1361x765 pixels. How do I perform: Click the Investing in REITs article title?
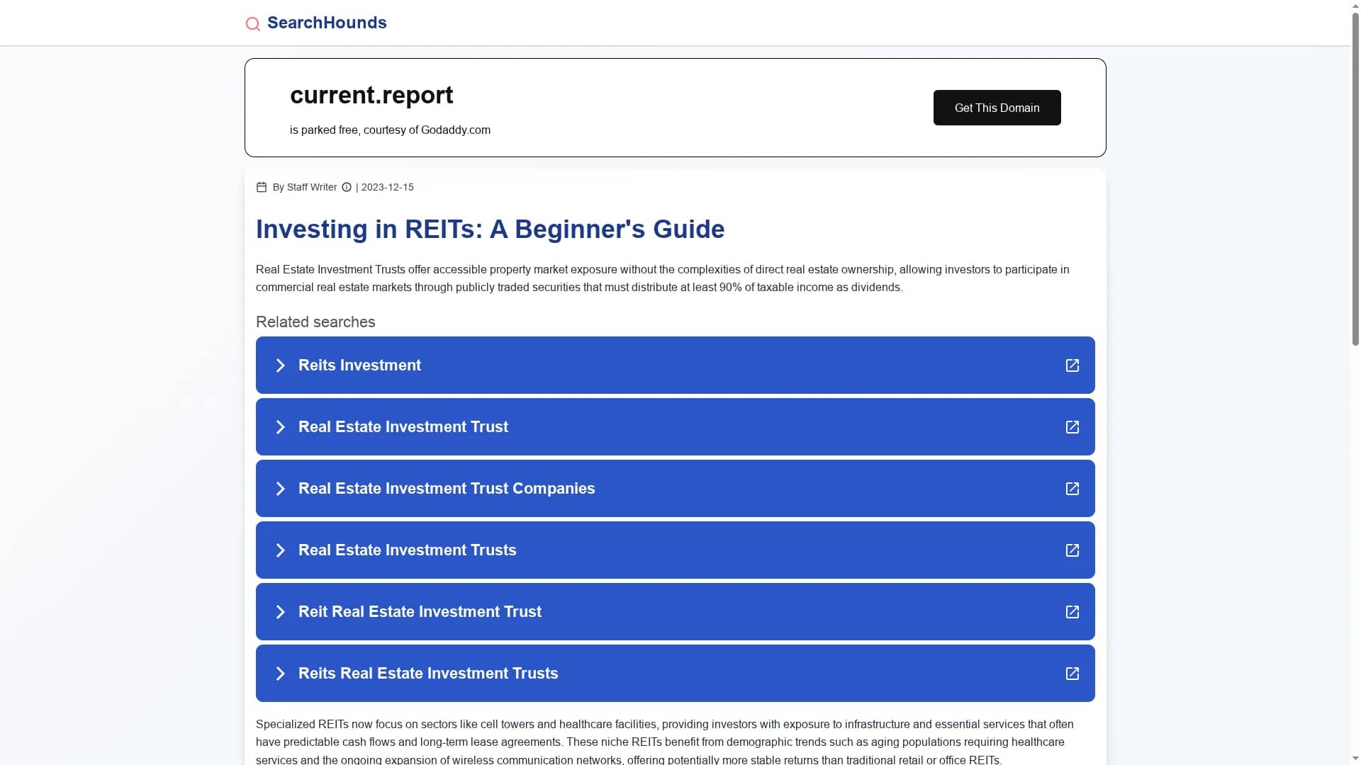(490, 229)
